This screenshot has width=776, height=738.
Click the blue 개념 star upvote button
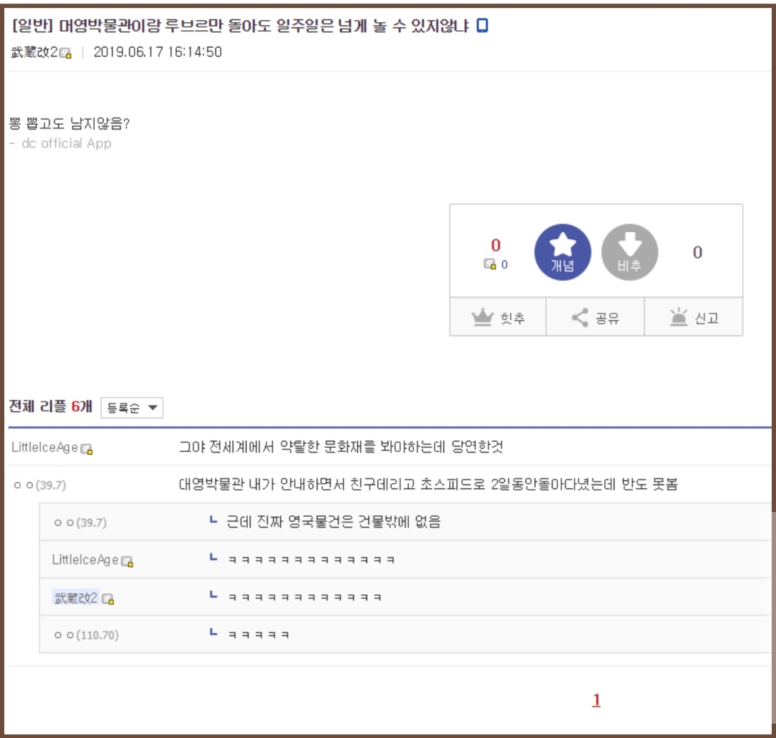point(563,252)
